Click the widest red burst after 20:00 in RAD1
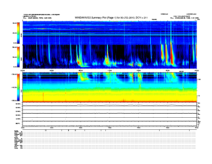 point(172,54)
